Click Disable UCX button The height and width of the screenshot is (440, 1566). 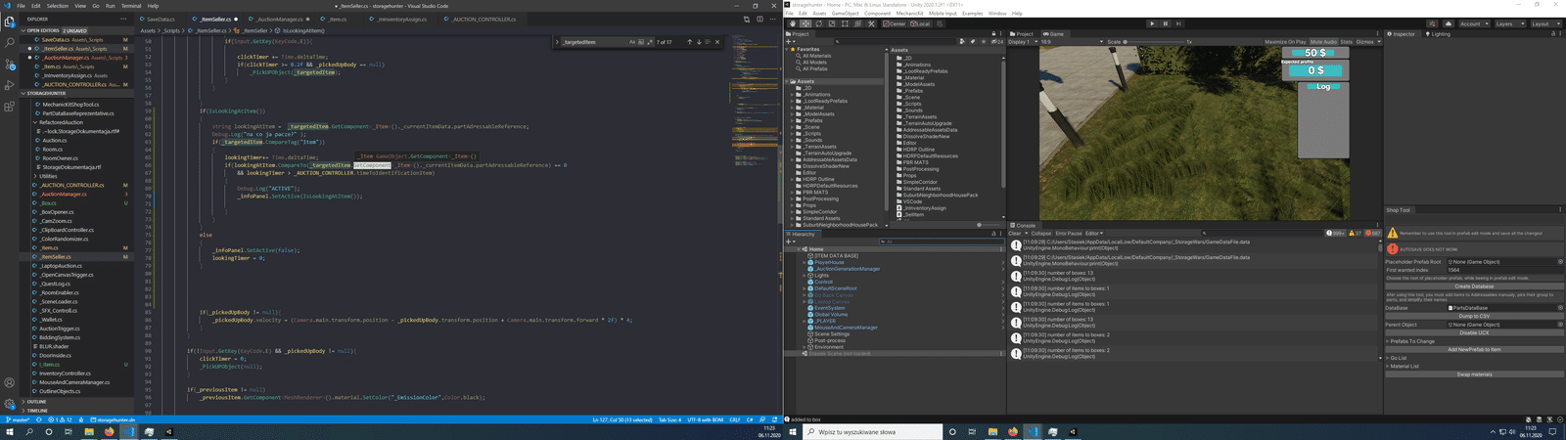tap(1474, 332)
